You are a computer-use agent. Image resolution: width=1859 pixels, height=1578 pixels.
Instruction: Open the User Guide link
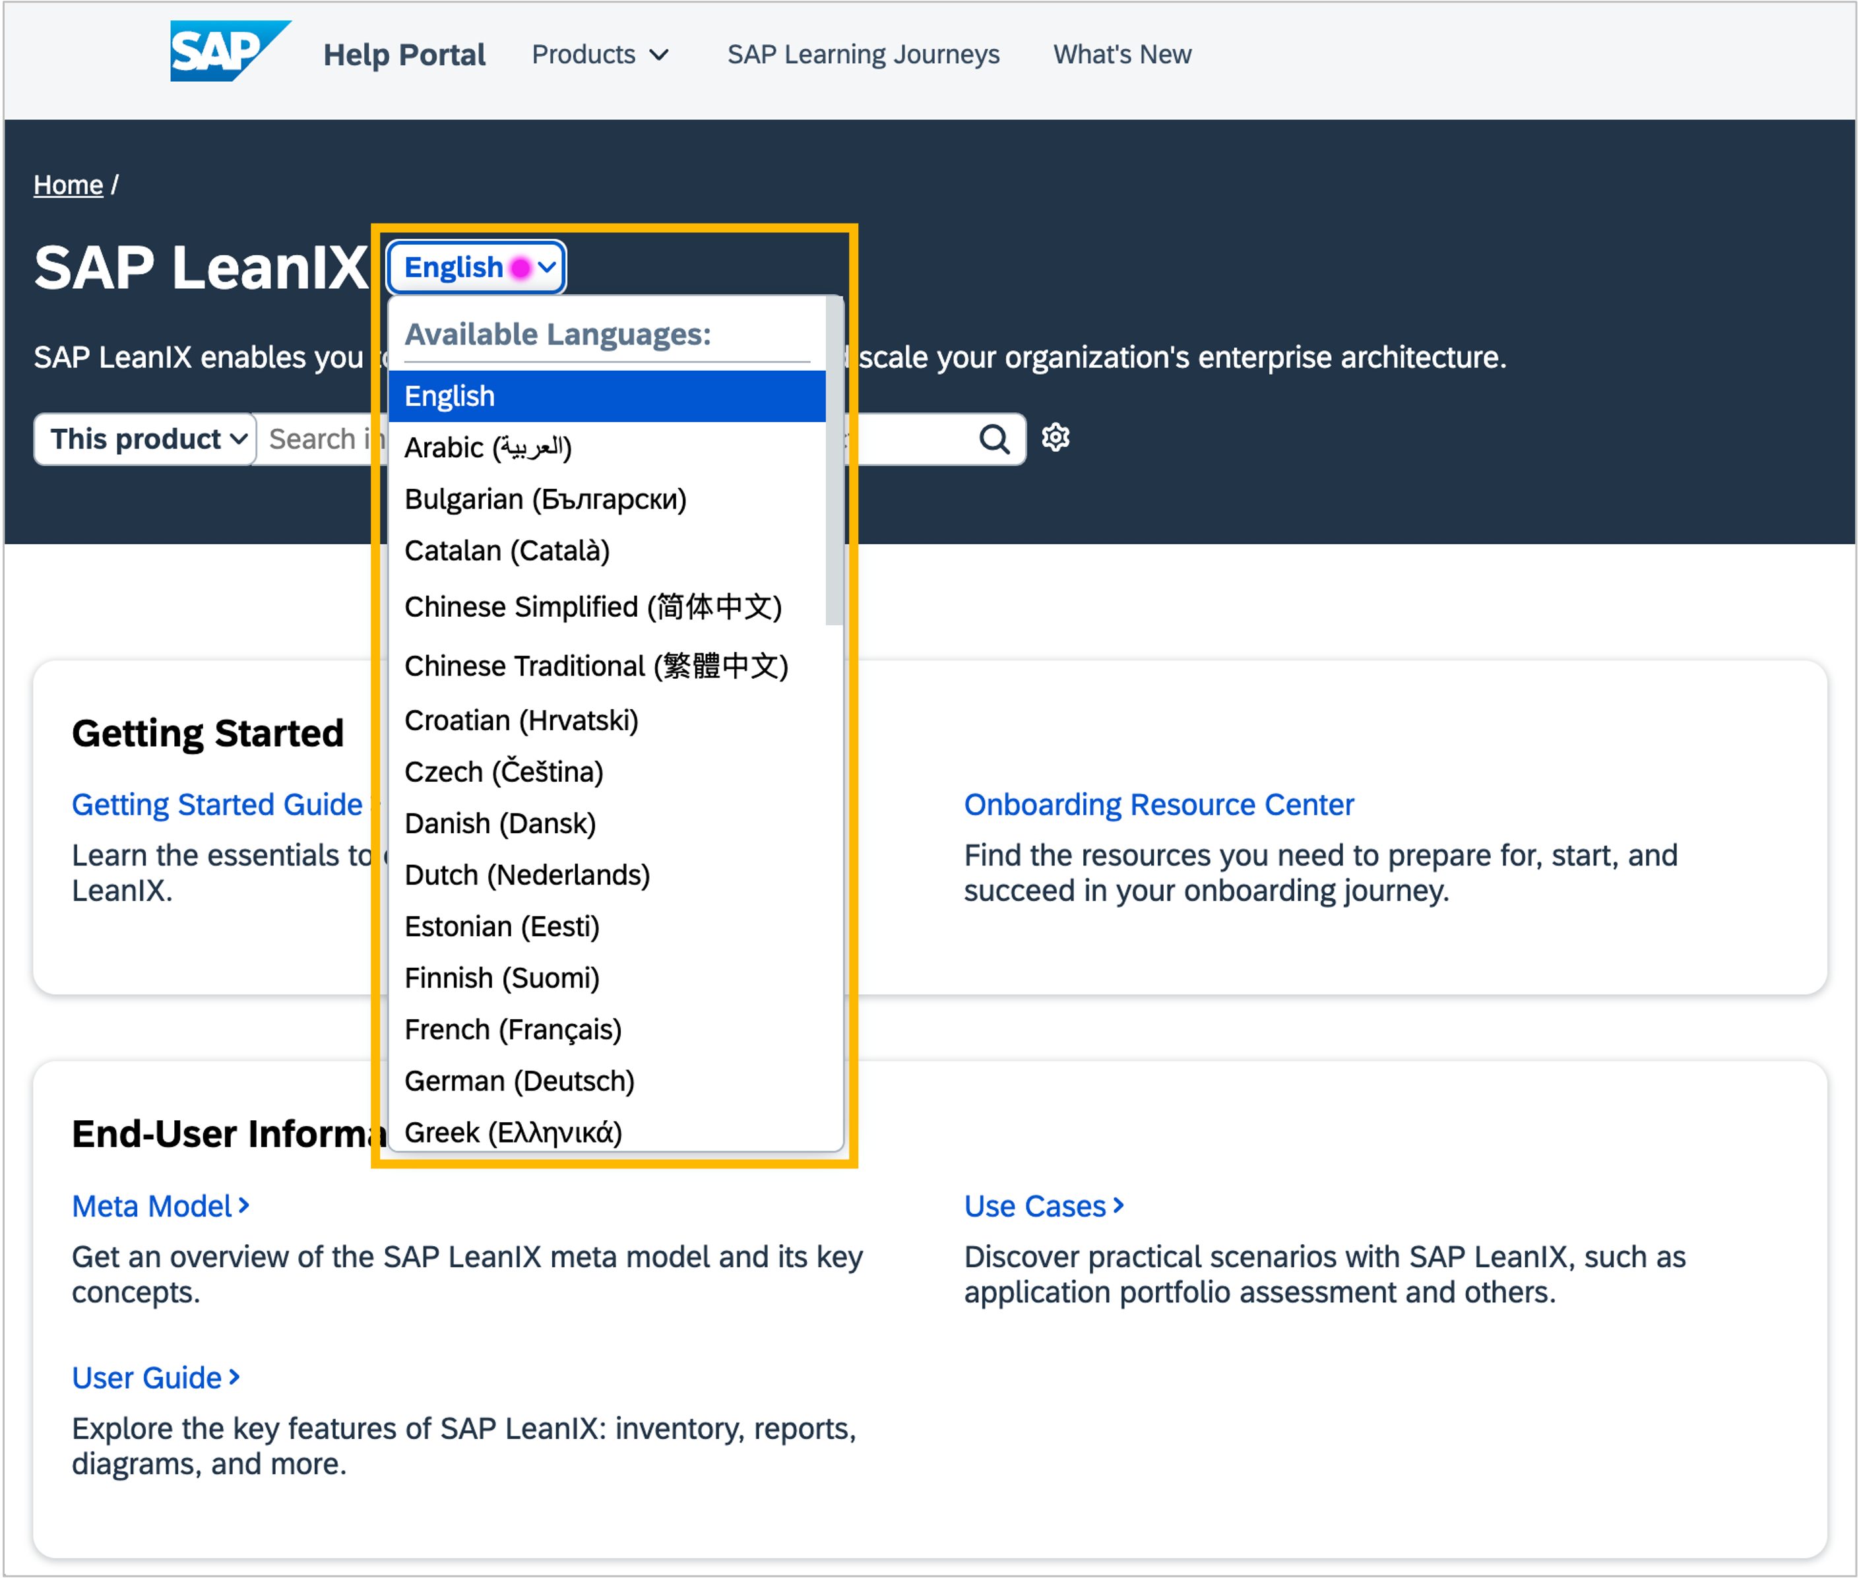(x=156, y=1379)
